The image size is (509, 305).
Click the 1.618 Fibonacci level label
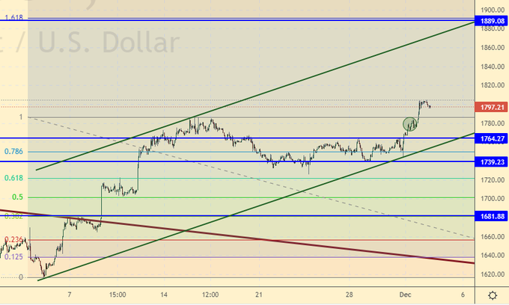point(13,16)
